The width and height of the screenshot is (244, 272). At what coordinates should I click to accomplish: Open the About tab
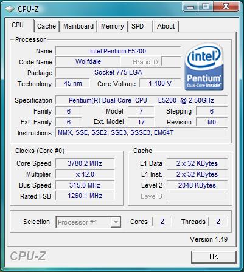click(x=166, y=26)
